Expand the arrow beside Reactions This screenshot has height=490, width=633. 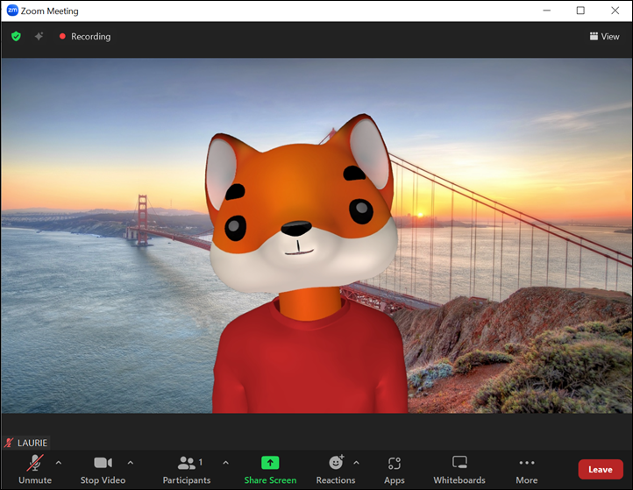pyautogui.click(x=356, y=462)
